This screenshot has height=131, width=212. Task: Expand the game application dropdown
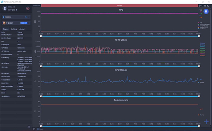[29, 23]
